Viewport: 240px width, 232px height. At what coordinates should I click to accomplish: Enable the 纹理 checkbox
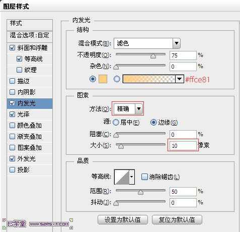tap(19, 70)
